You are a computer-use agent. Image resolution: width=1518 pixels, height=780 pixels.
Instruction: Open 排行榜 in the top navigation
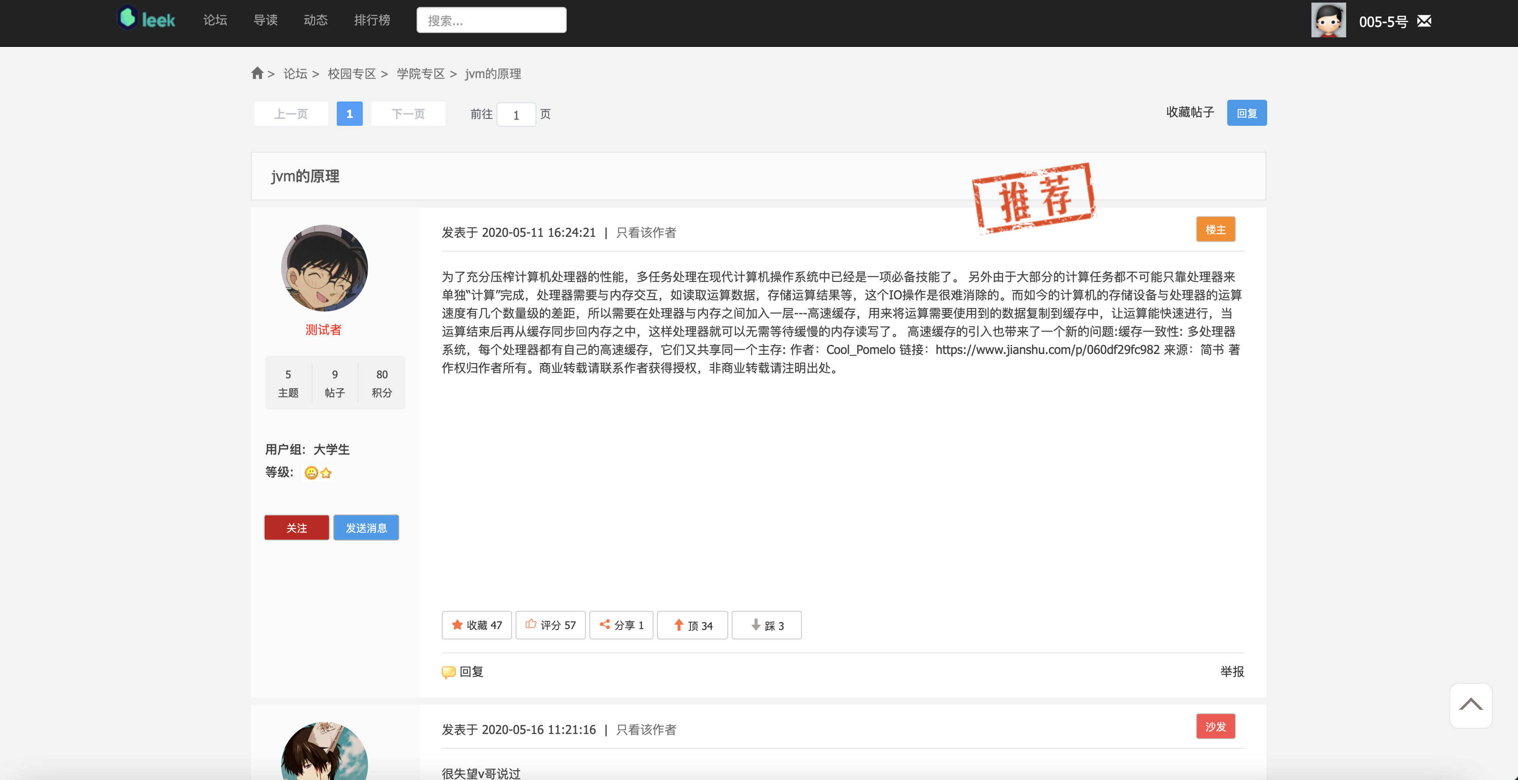click(372, 20)
